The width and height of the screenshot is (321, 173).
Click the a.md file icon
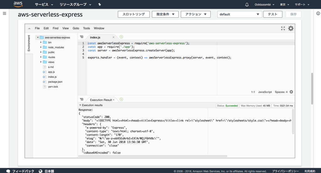click(x=45, y=67)
